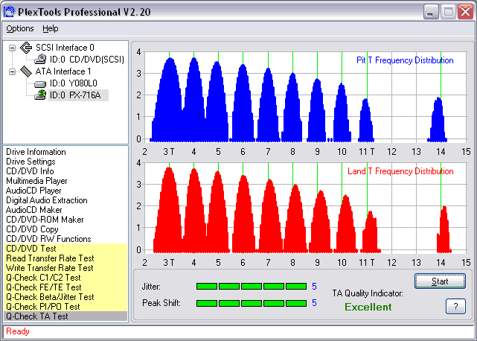
Task: Click the Y080L0 hard disk icon
Action: point(40,83)
